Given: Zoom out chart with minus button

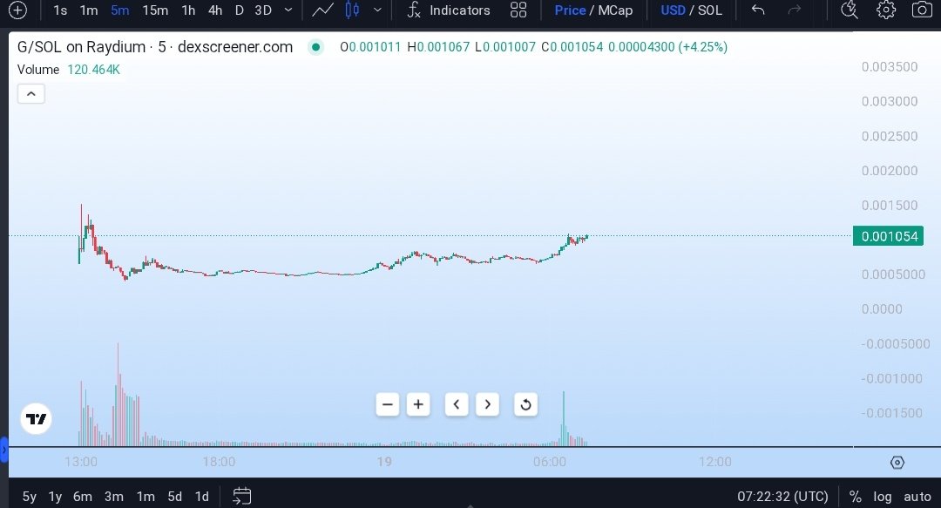Looking at the screenshot, I should tap(388, 404).
